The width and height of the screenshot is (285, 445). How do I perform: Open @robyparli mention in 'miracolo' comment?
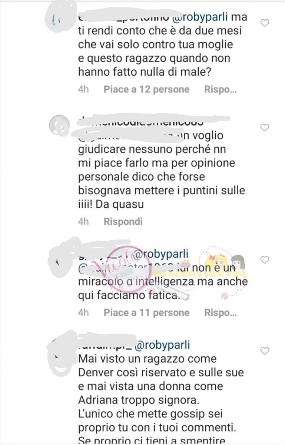pos(162,254)
